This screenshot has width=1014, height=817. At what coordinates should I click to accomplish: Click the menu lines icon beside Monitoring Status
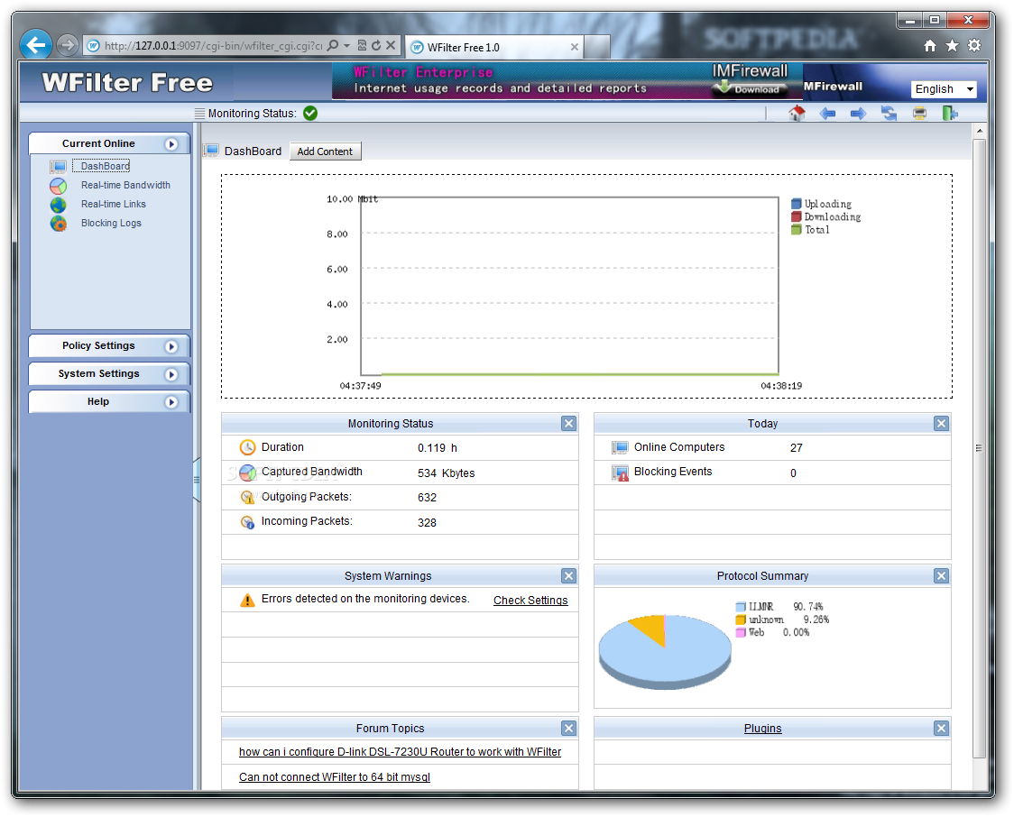(200, 113)
